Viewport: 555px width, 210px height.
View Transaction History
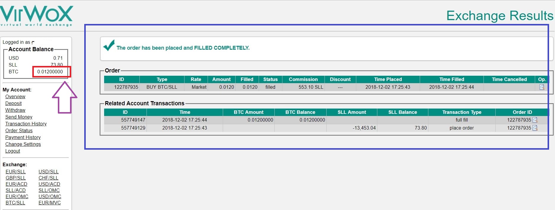[x=26, y=124]
